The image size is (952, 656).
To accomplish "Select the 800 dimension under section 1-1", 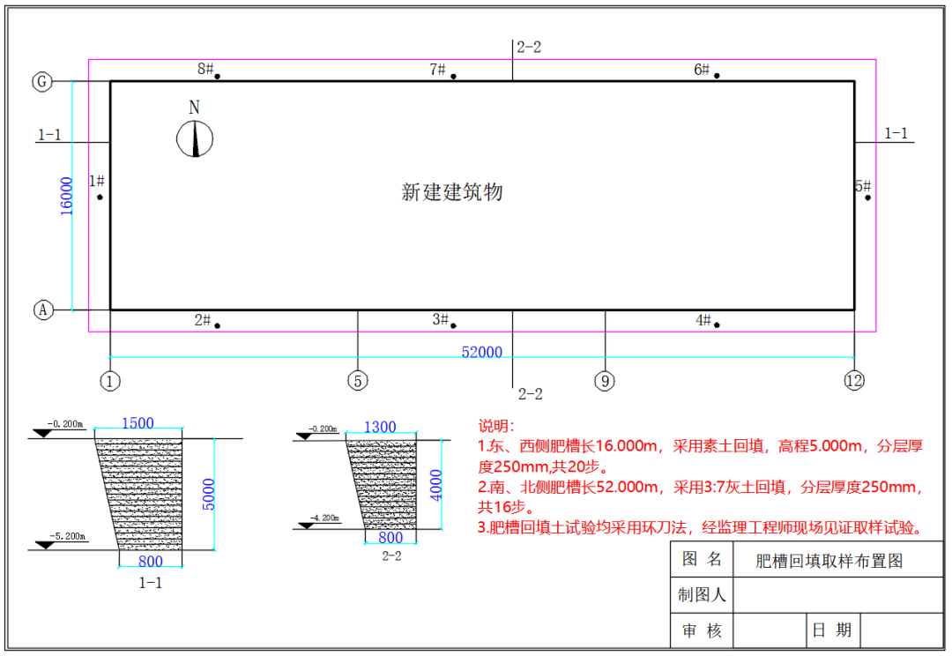I will pyautogui.click(x=151, y=561).
